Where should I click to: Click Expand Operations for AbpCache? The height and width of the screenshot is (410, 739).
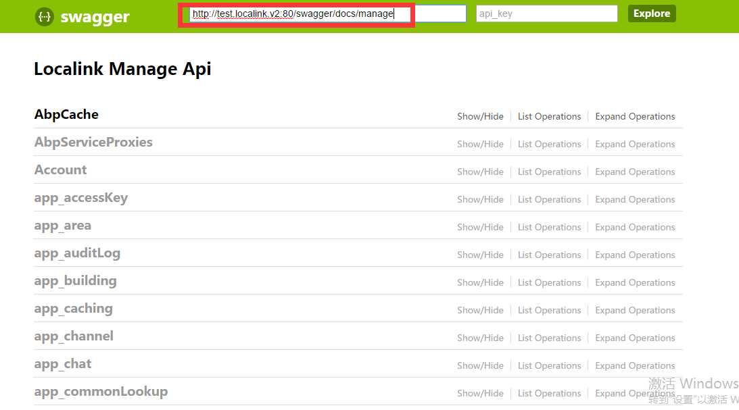(635, 116)
